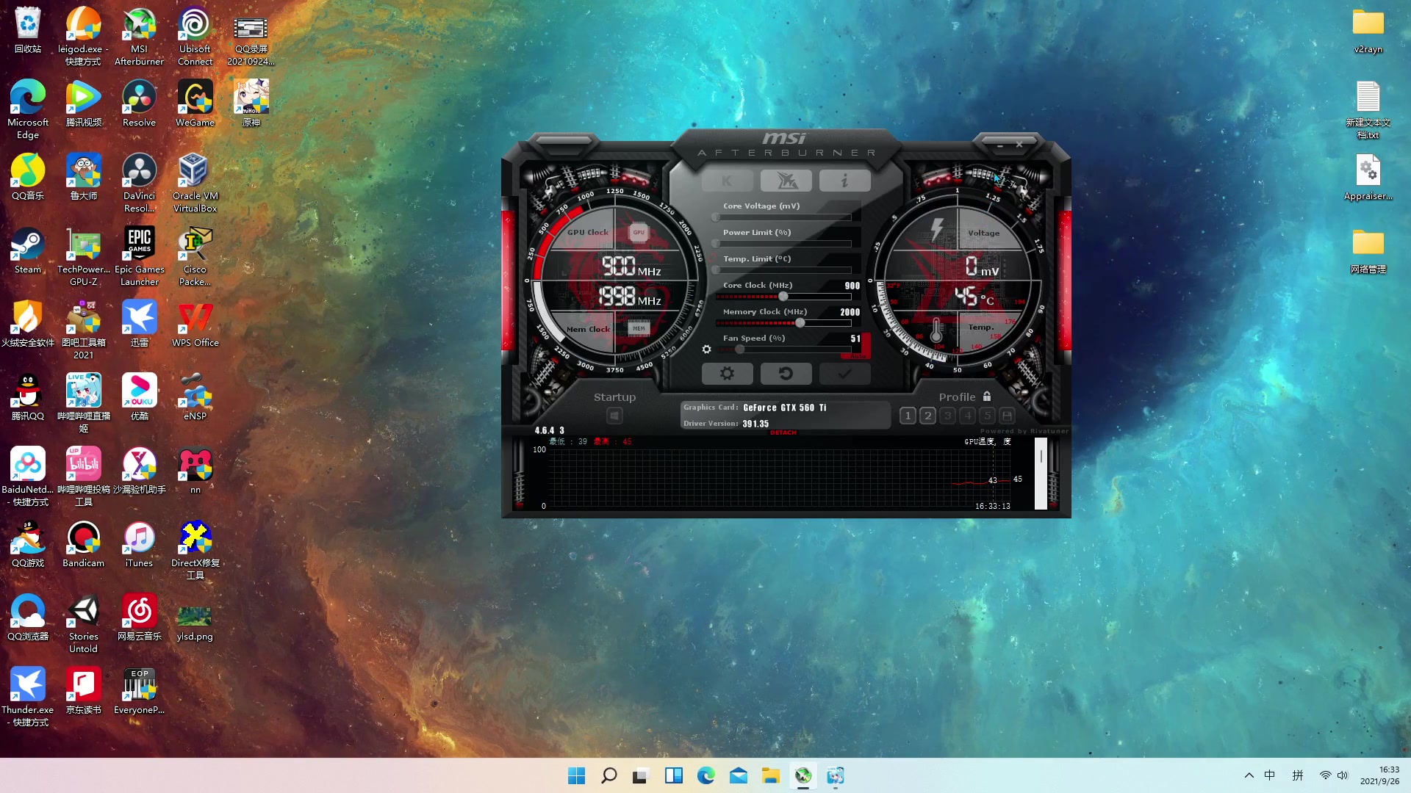The image size is (1411, 793).
Task: Open DaVinci Resolve desktop shortcut
Action: (x=139, y=184)
